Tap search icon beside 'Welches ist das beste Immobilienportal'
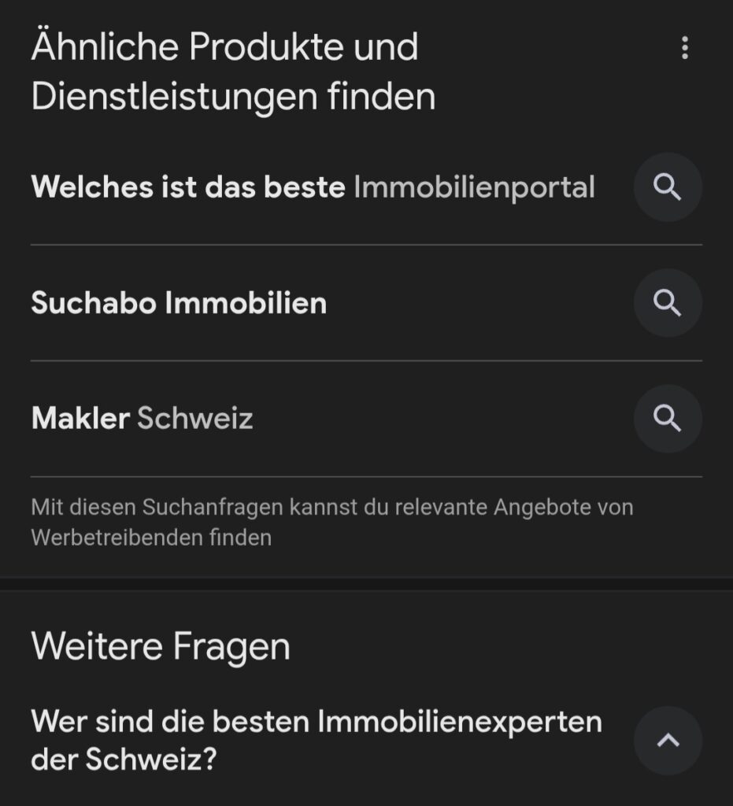This screenshot has width=733, height=806. click(668, 187)
